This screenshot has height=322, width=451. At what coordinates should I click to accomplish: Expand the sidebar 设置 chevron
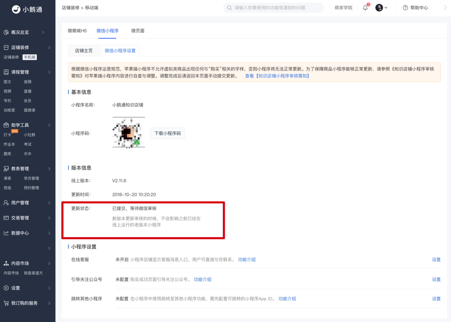coord(49,288)
